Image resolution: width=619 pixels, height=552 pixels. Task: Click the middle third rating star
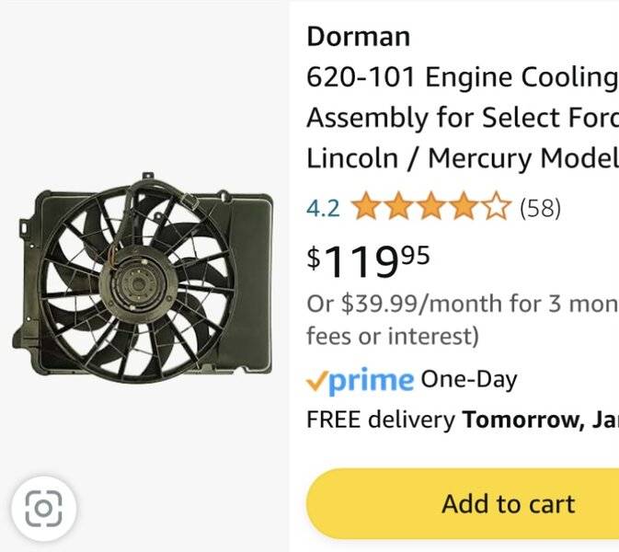pos(430,207)
